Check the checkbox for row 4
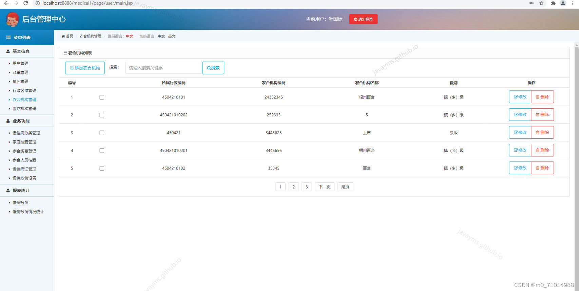The height and width of the screenshot is (291, 579). [102, 151]
